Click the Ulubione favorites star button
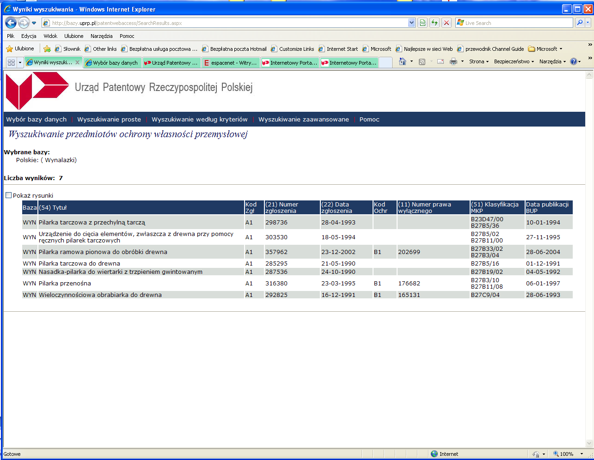Viewport: 594px width, 460px height. coord(20,48)
